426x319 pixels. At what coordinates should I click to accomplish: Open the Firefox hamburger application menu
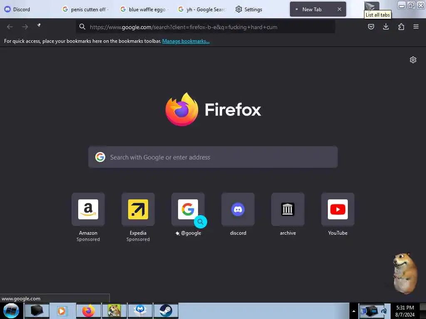(x=416, y=27)
